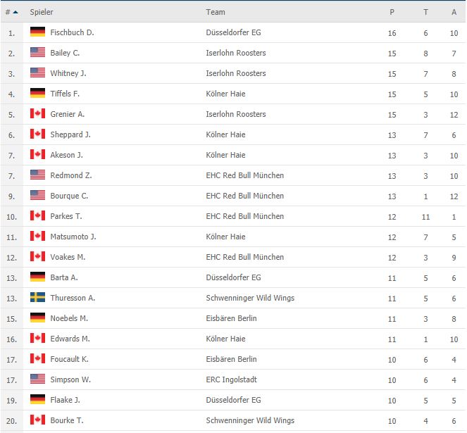Viewport: 467px width, 433px height.
Task: Sort by the Spieler column header
Action: point(42,12)
